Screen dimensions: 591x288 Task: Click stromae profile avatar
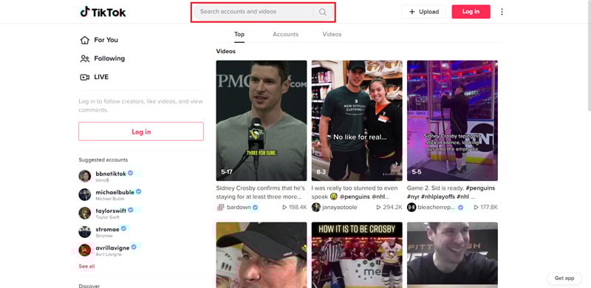point(85,231)
